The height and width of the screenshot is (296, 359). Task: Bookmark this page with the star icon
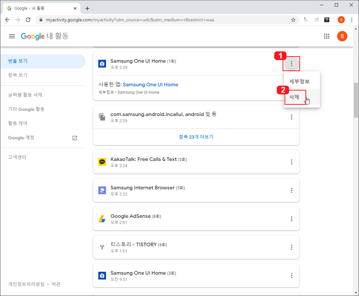[293, 20]
